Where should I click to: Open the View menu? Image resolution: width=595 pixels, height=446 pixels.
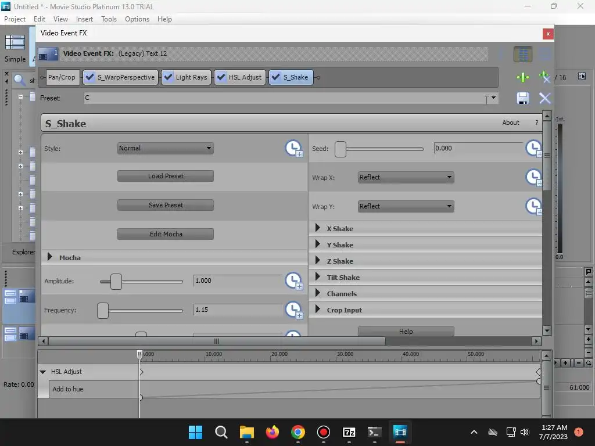click(x=60, y=19)
